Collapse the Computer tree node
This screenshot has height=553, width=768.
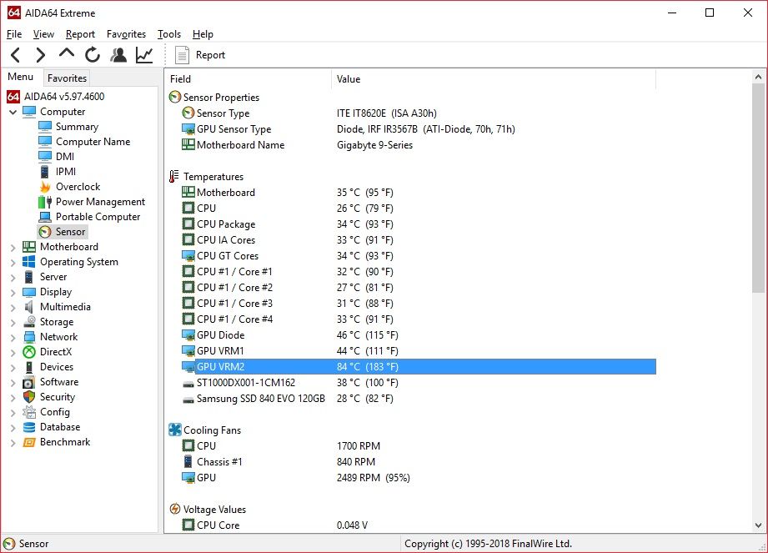coord(13,112)
